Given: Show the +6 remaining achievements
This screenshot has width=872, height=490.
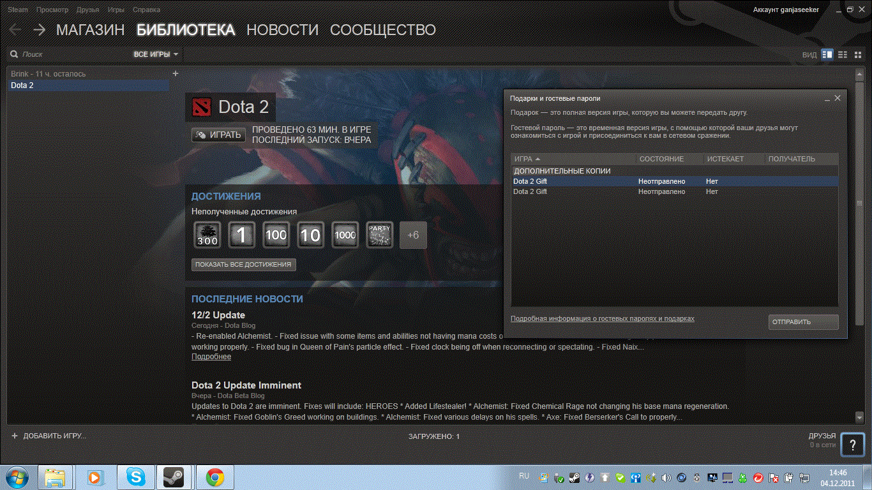Looking at the screenshot, I should [x=413, y=235].
